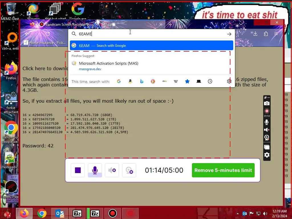Search this time with eBay icon
Image resolution: width=292 pixels, height=219 pixels.
[165, 81]
